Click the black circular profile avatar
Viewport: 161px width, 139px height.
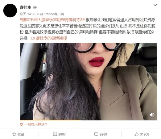coord(10,11)
